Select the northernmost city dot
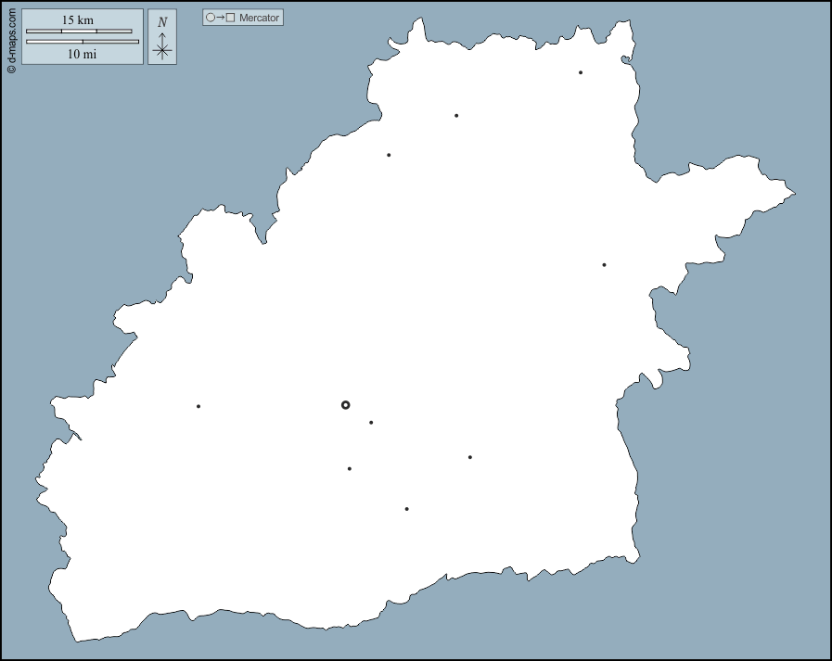This screenshot has height=661, width=832. tap(581, 72)
